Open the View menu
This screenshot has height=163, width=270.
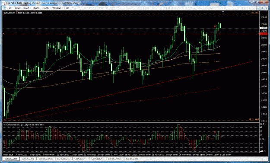click(17, 8)
